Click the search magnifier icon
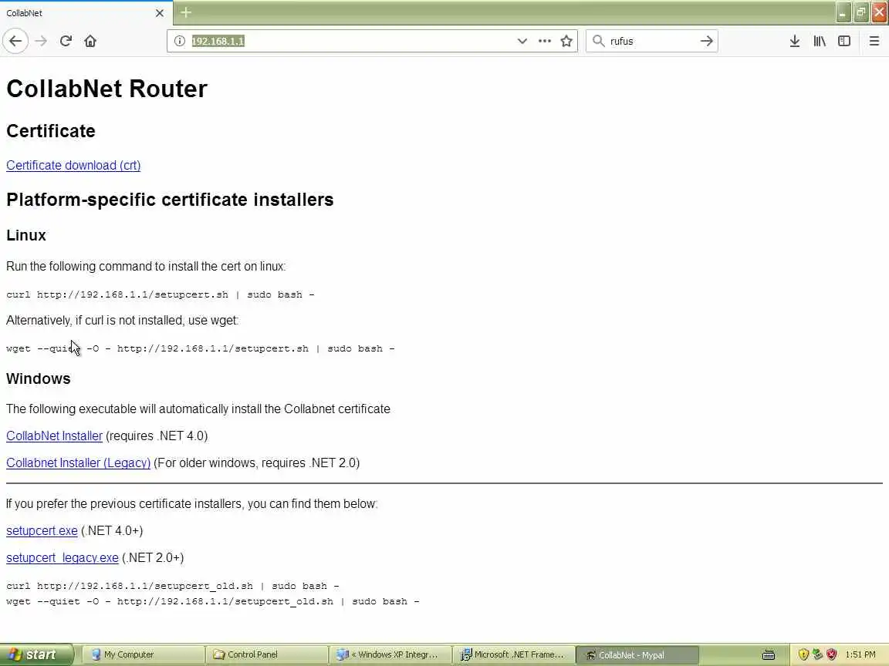The image size is (889, 666). click(x=598, y=41)
